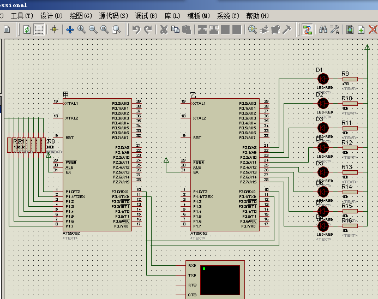Open Search and Tag binoculars
Image resolution: width=378 pixels, height=299 pixels.
pos(323,29)
